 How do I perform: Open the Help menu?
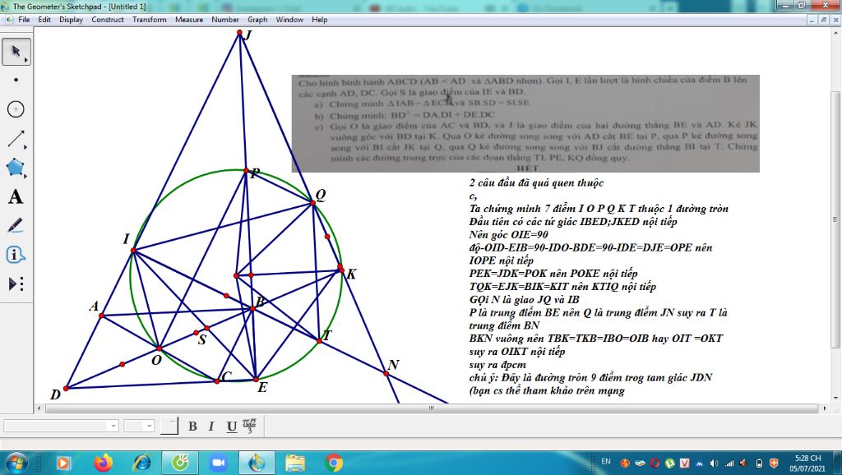point(320,20)
